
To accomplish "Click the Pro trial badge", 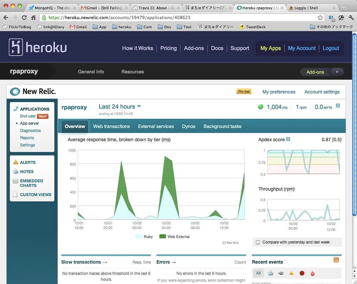I will click(244, 91).
